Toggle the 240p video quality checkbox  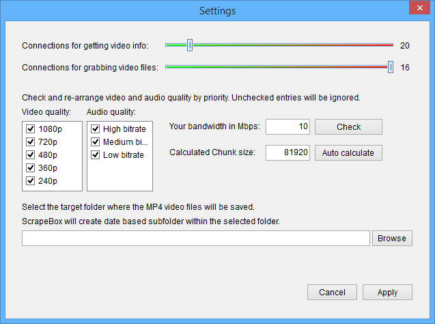tap(30, 181)
